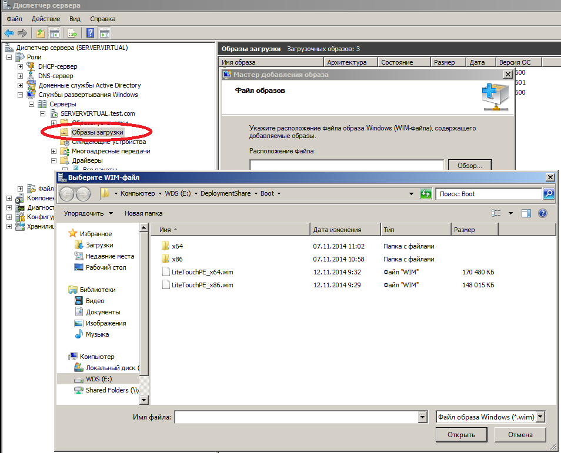Open the address bar history dropdown arrow
561x453 pixels.
click(x=411, y=194)
